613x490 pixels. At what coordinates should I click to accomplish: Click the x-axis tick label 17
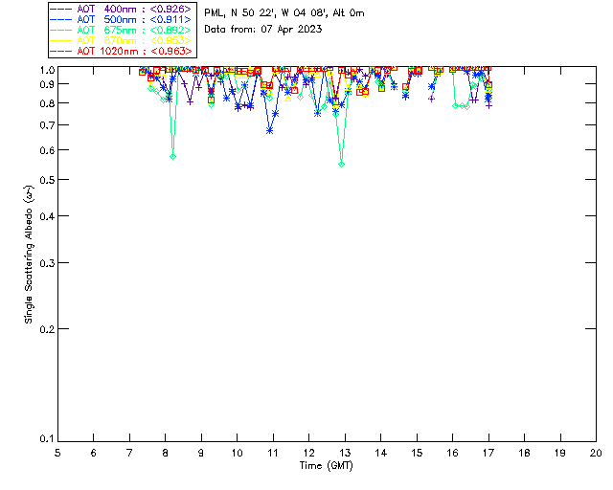(x=488, y=453)
